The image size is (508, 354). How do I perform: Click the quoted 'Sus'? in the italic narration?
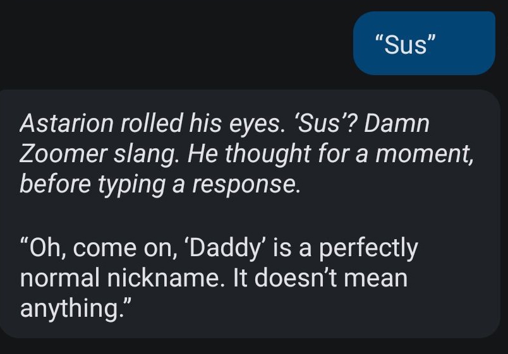(324, 123)
